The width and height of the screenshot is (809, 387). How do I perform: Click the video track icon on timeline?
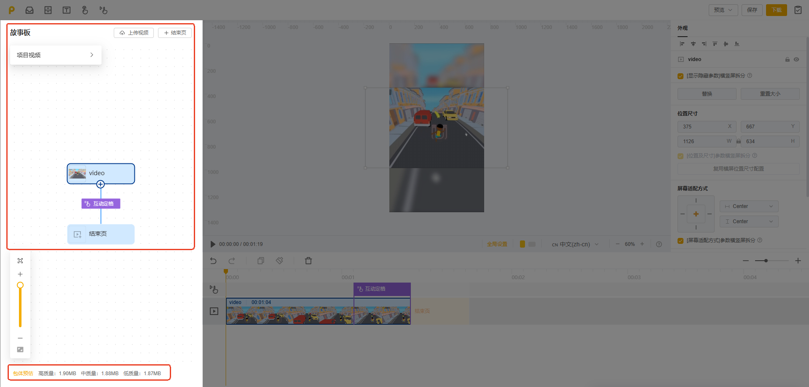coord(214,311)
